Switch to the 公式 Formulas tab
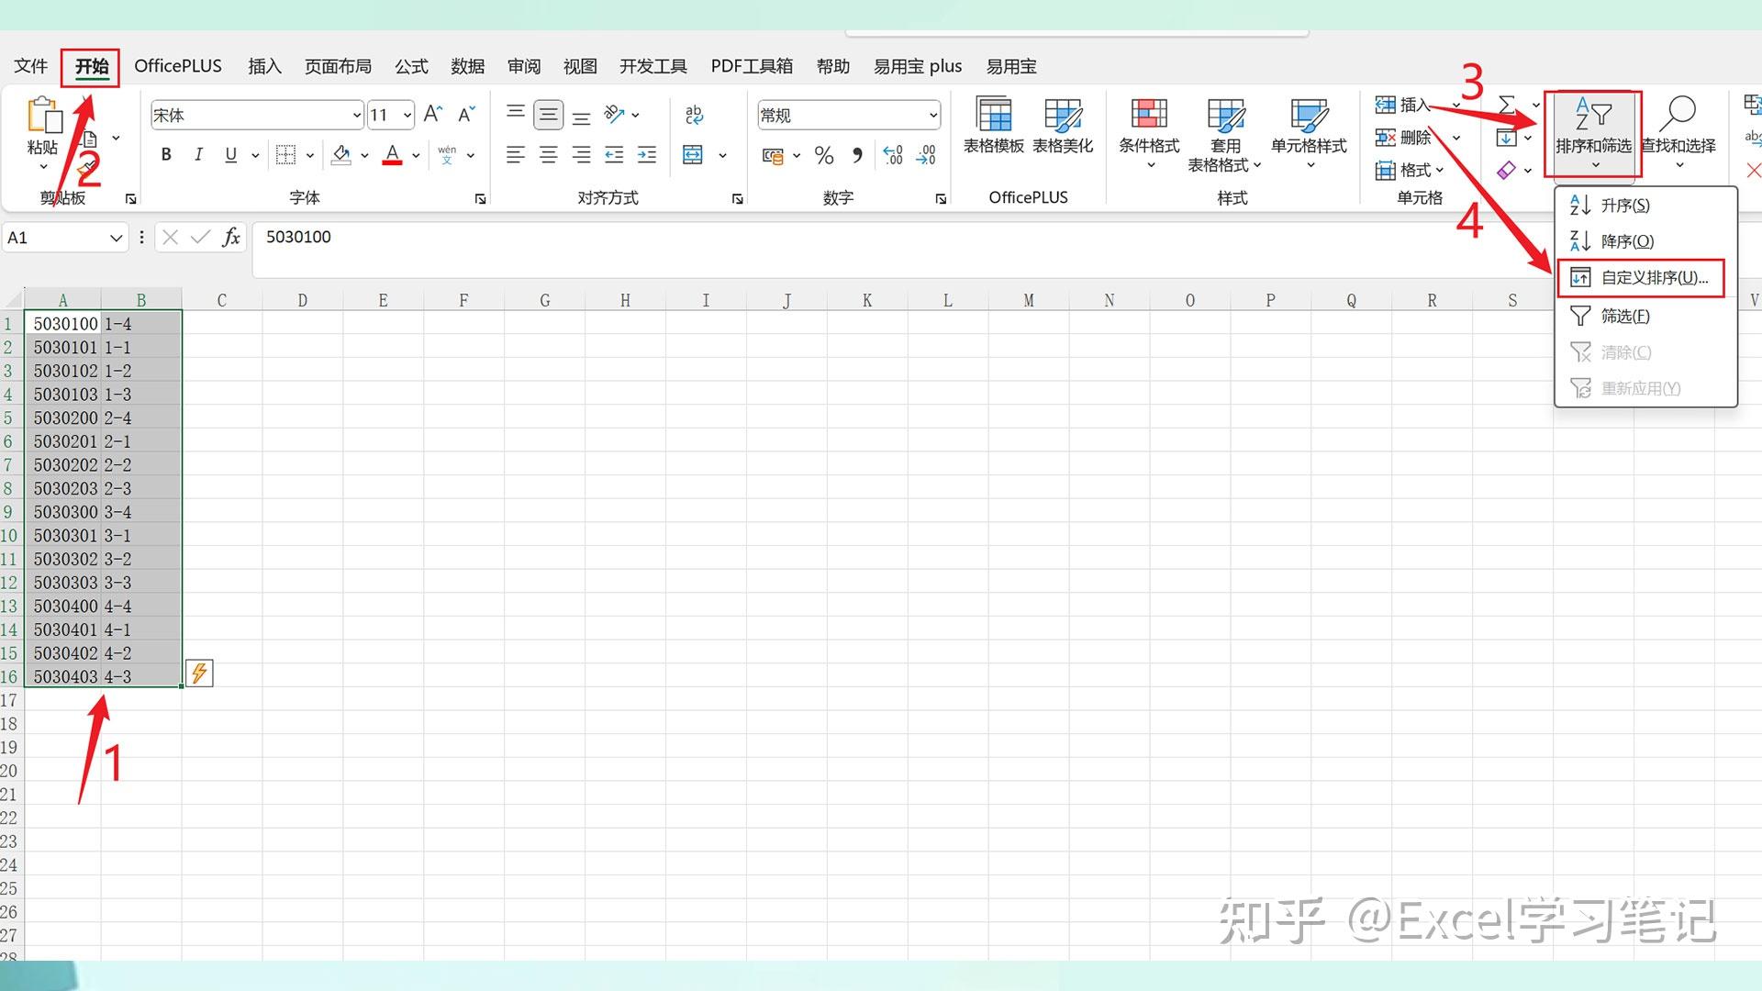Image resolution: width=1762 pixels, height=991 pixels. click(x=411, y=66)
